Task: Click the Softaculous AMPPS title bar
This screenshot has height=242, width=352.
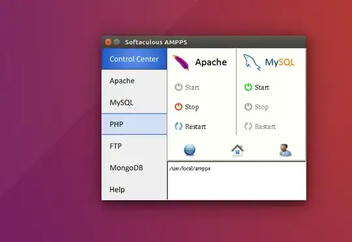Action: click(204, 42)
